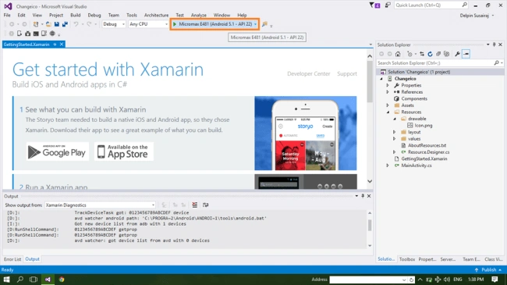
Task: Click the Support link
Action: click(x=347, y=74)
